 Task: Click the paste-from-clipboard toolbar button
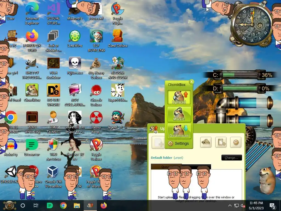(221, 142)
